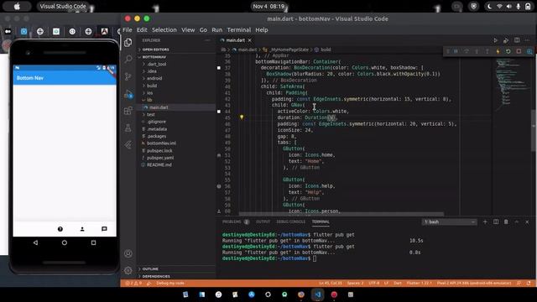Stop the debug session
This screenshot has width=537, height=302.
519,51
